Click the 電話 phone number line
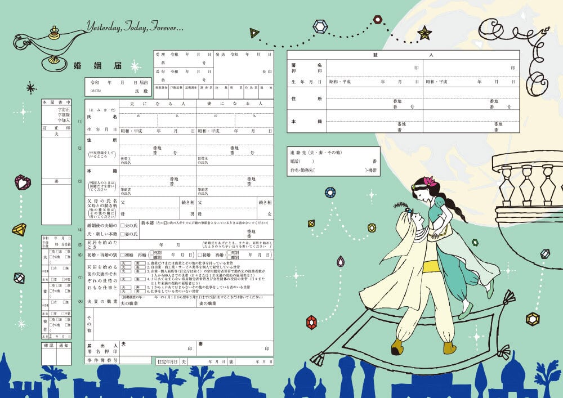Image resolution: width=563 pixels, height=398 pixels. pos(333,162)
